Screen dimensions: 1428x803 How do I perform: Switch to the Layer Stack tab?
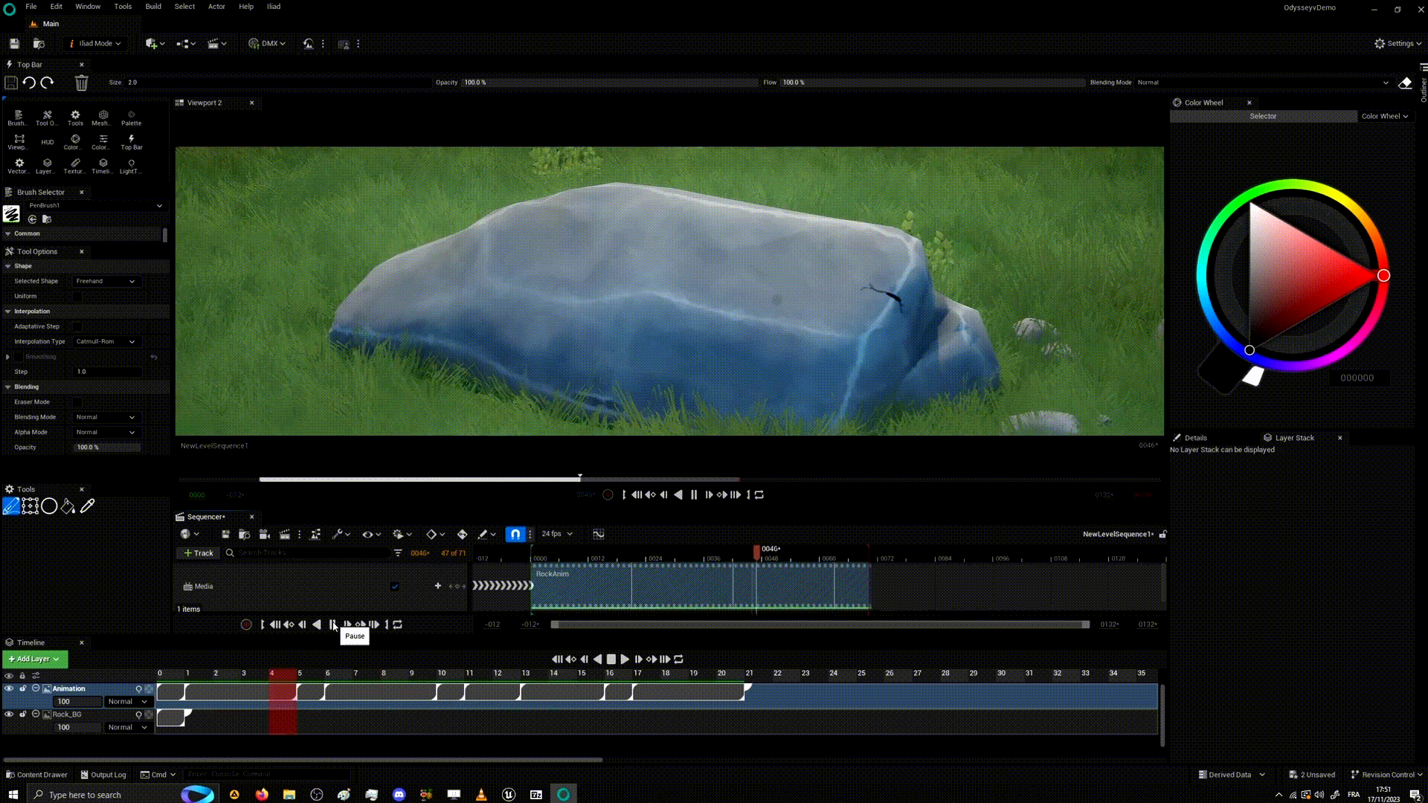1293,438
